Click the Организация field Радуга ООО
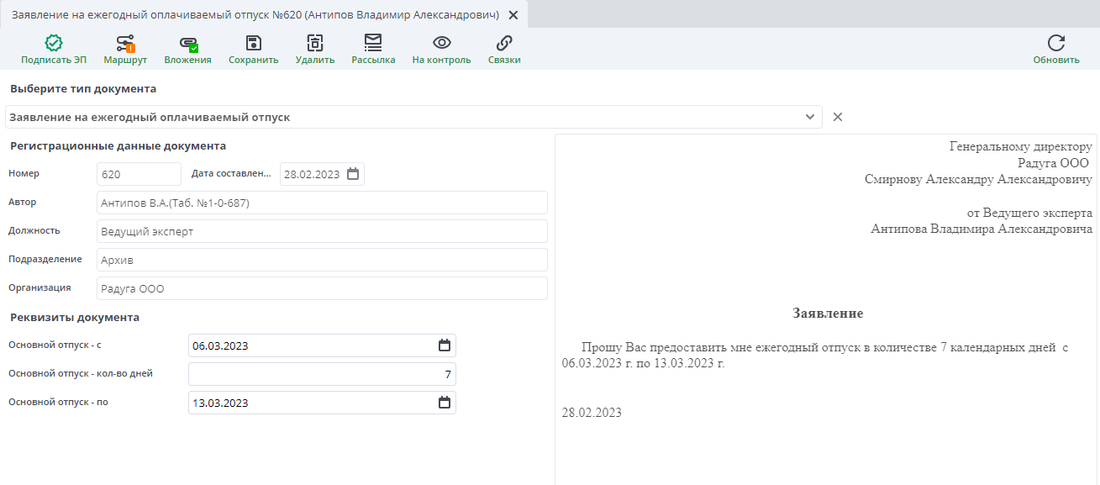This screenshot has width=1100, height=485. pyautogui.click(x=322, y=288)
